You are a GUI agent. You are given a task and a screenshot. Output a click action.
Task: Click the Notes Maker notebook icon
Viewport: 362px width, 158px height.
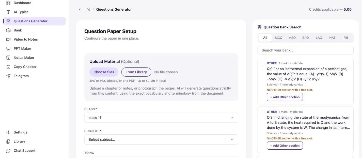[8, 58]
